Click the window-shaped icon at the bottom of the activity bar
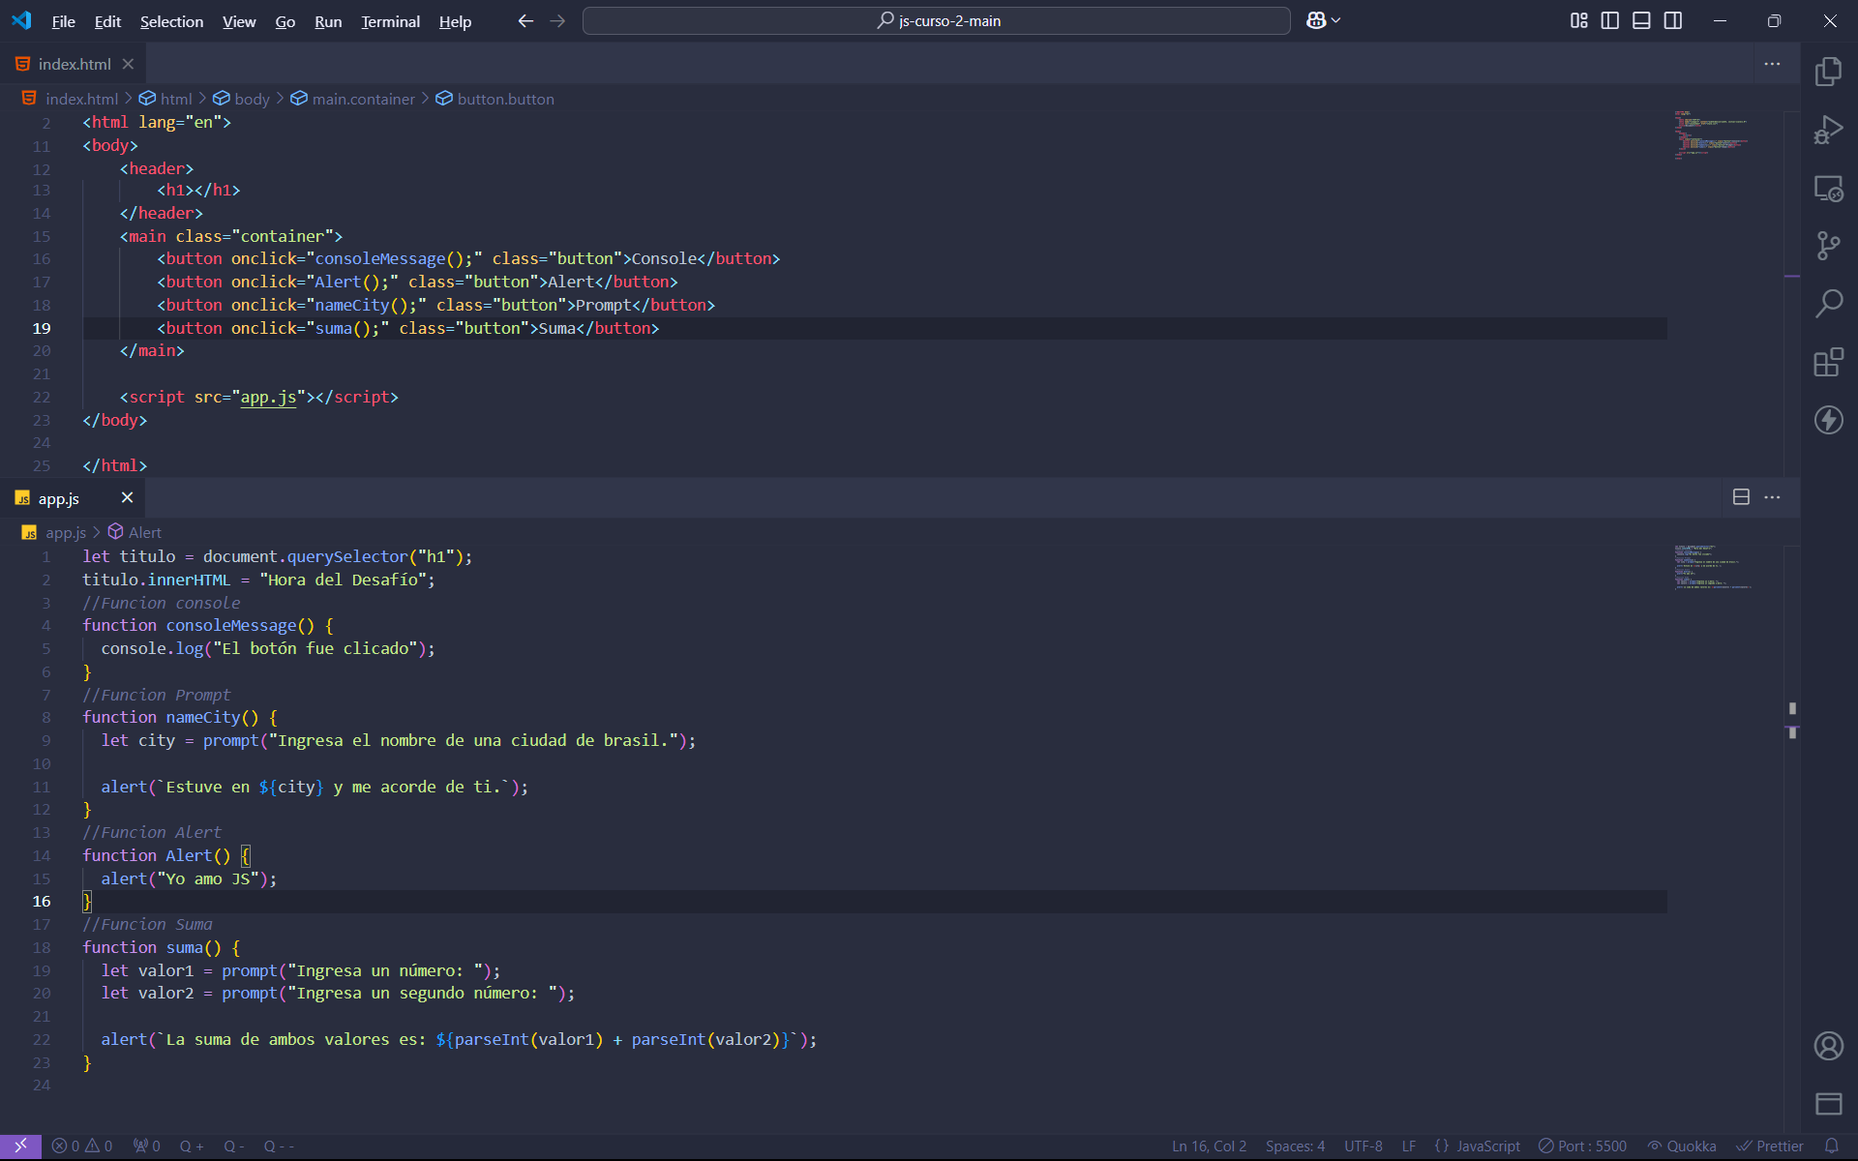This screenshot has height=1161, width=1858. (x=1828, y=1104)
